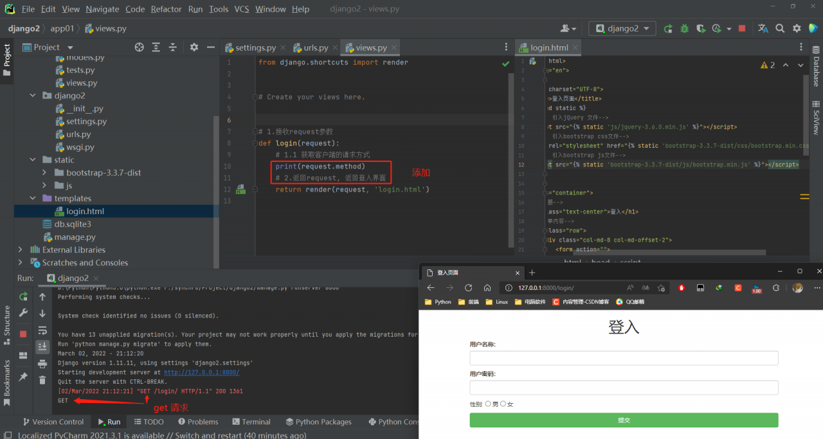This screenshot has width=823, height=439.
Task: Pin the Run tab with pin icon
Action: click(x=23, y=377)
